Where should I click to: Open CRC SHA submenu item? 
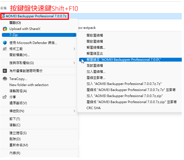click(94, 108)
